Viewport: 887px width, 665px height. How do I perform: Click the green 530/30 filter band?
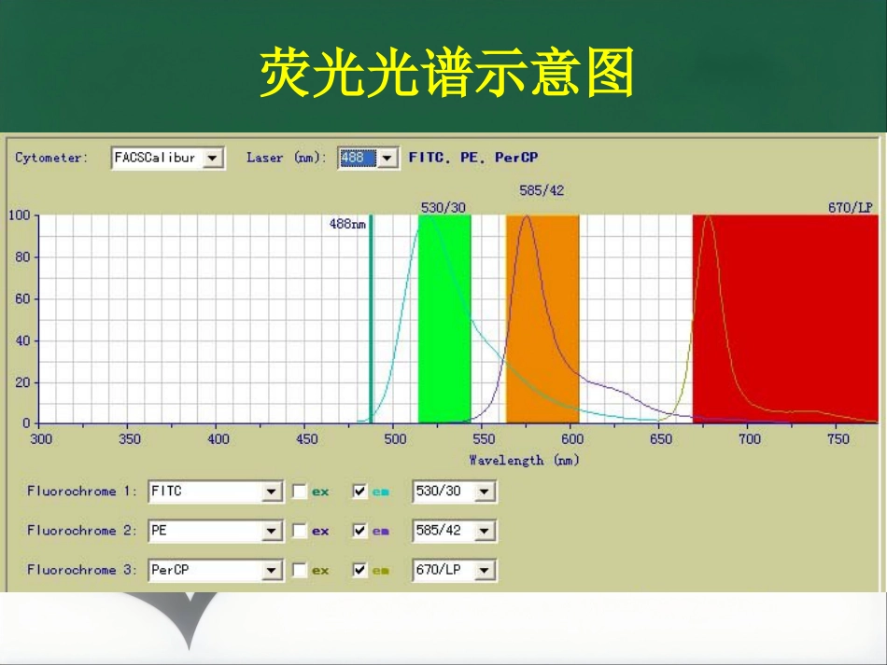444,319
